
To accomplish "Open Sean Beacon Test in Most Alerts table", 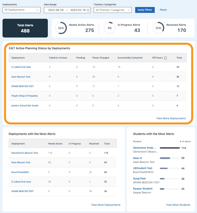I will click(x=21, y=162).
